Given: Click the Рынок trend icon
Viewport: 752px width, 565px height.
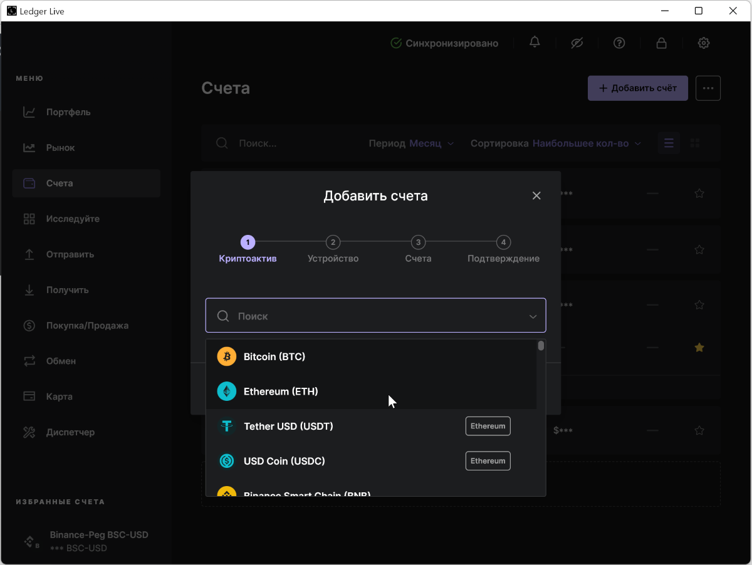Looking at the screenshot, I should point(29,148).
